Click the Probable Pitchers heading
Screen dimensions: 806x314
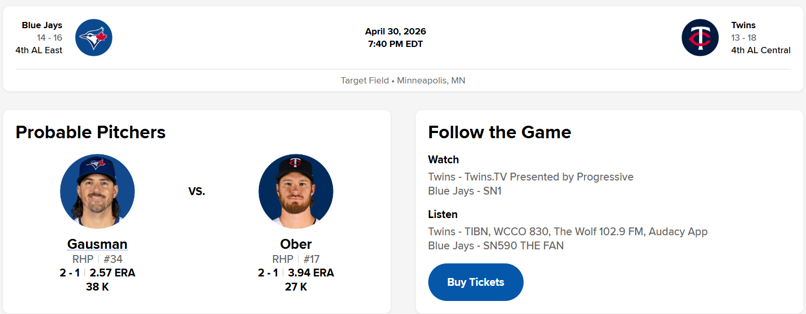click(91, 132)
